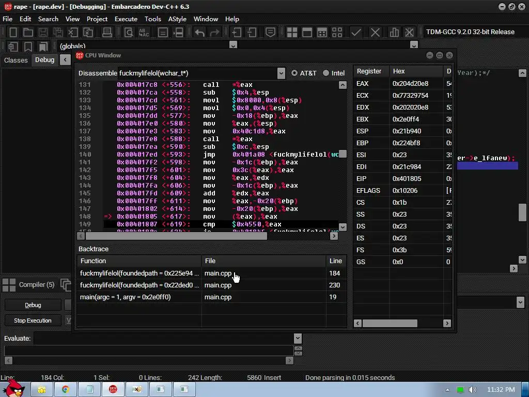Open the File menu
This screenshot has width=529, height=397.
tap(7, 19)
